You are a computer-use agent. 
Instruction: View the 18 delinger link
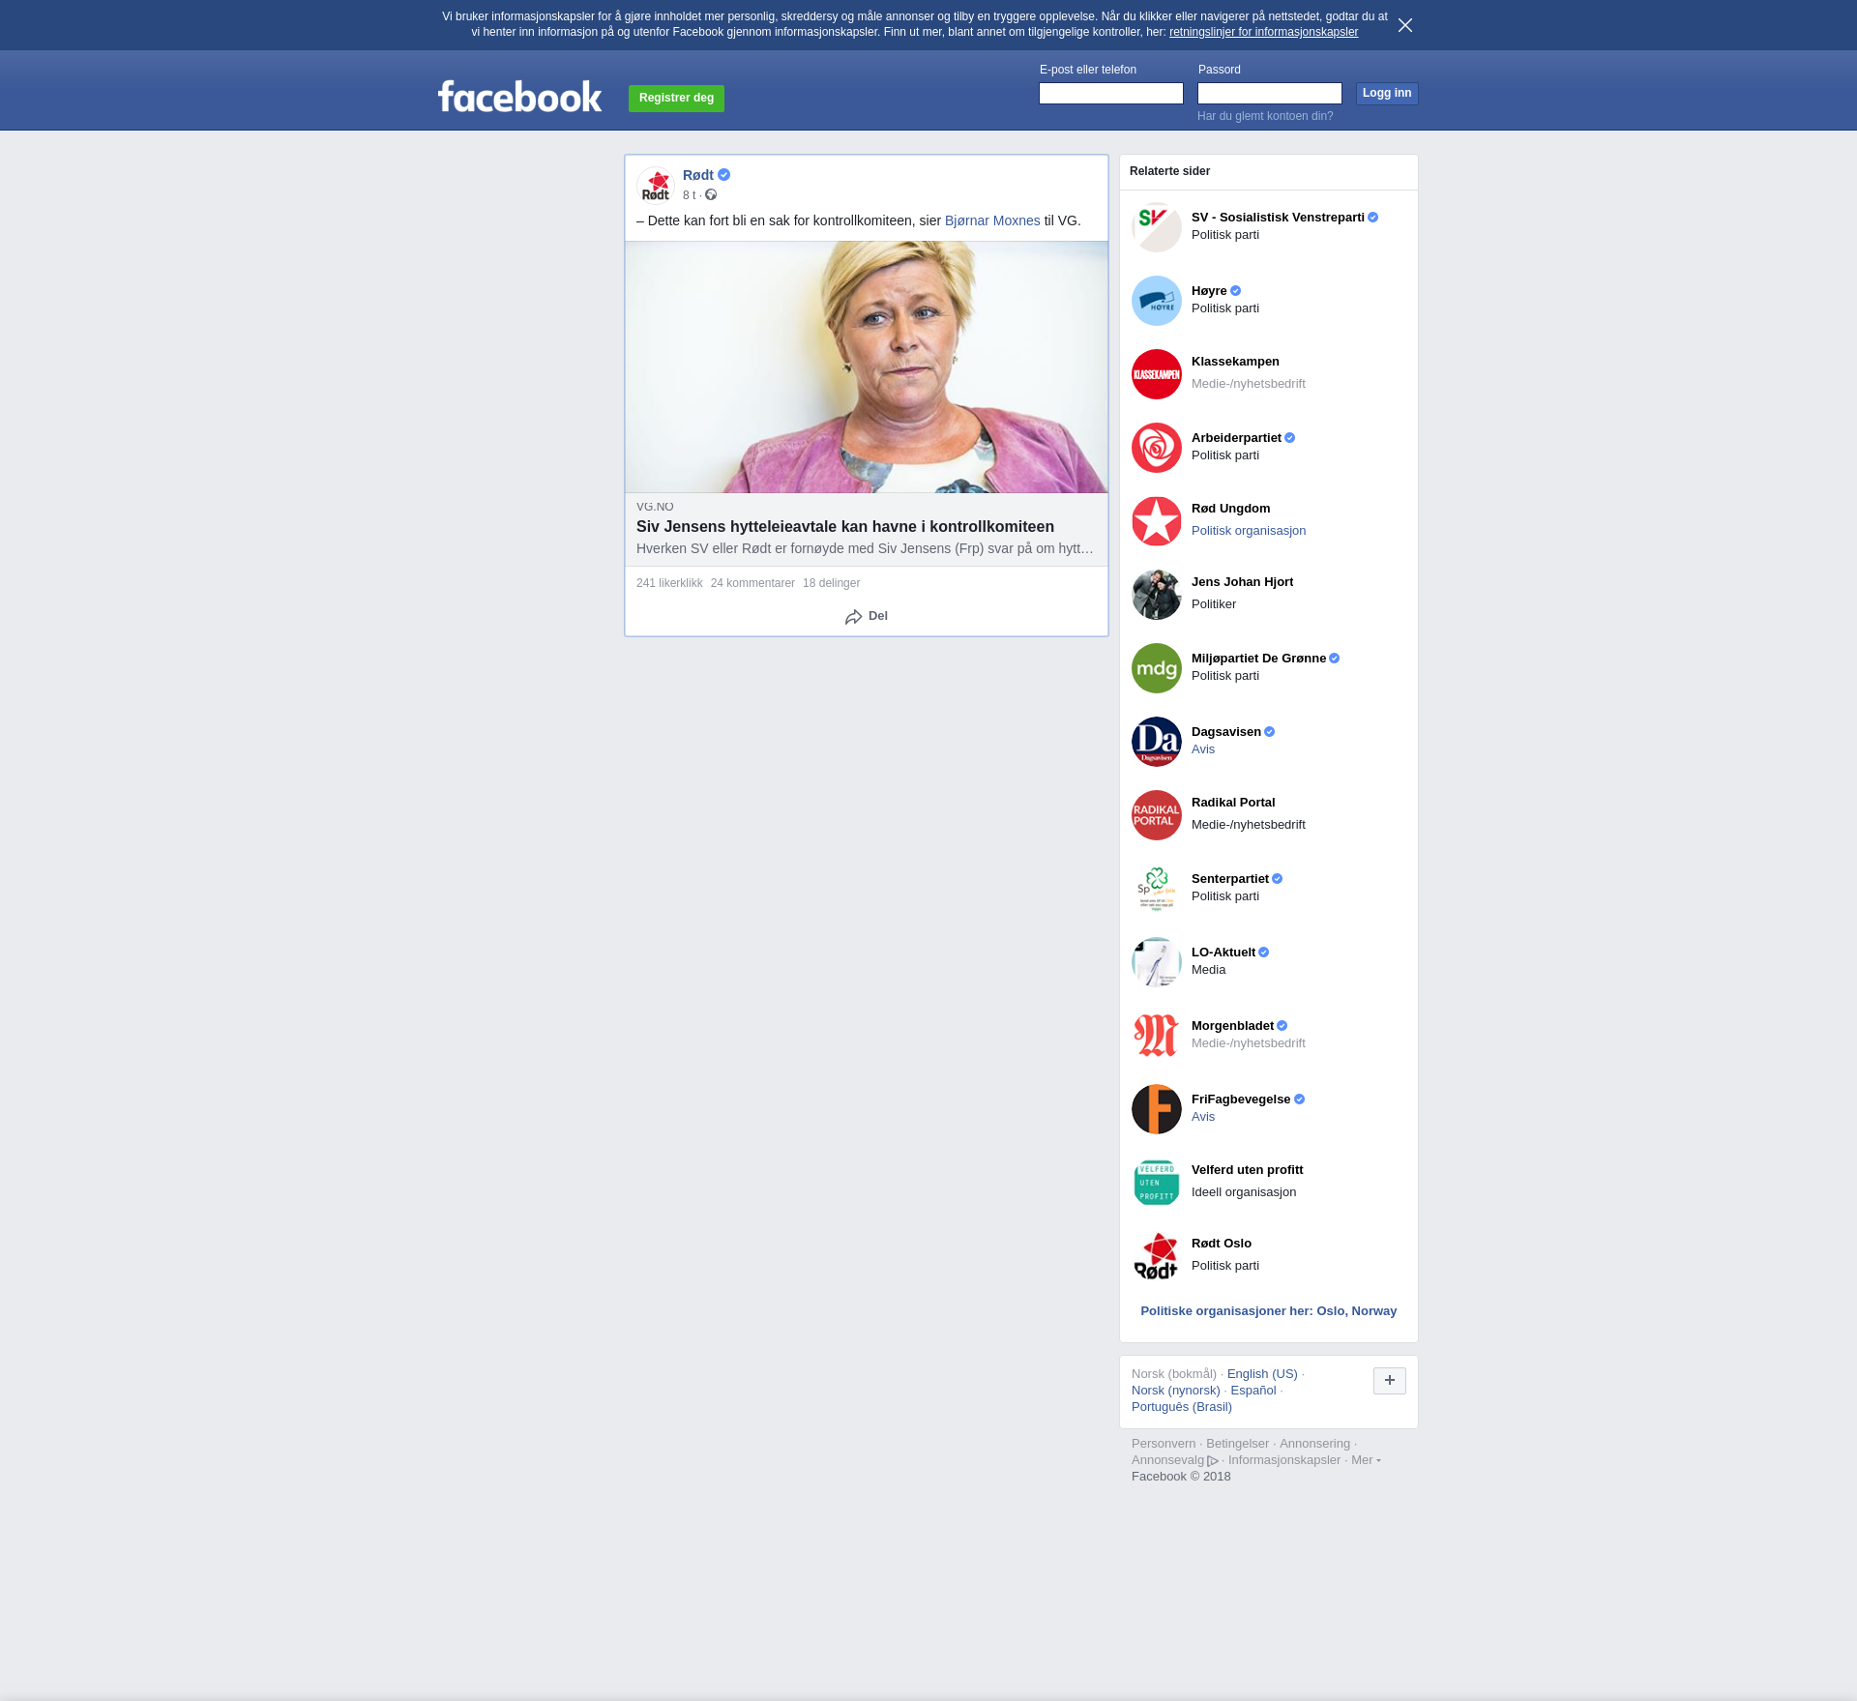click(x=831, y=583)
